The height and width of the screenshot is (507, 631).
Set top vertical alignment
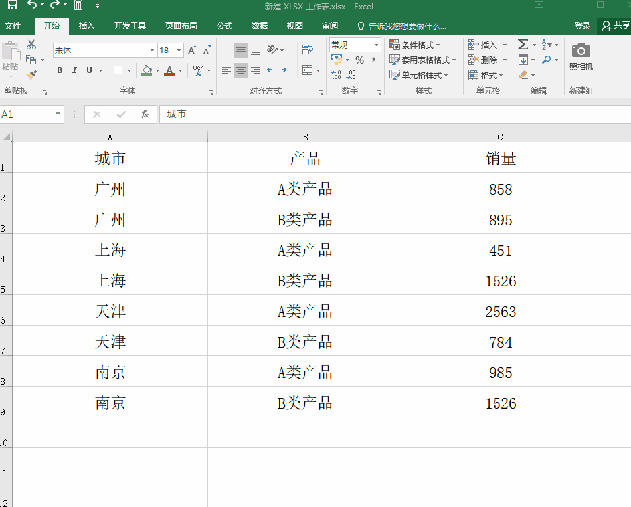click(226, 50)
